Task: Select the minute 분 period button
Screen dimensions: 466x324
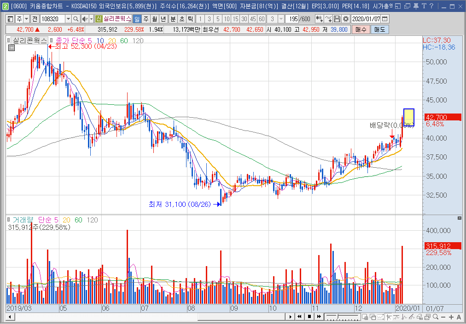Action: 173,19
